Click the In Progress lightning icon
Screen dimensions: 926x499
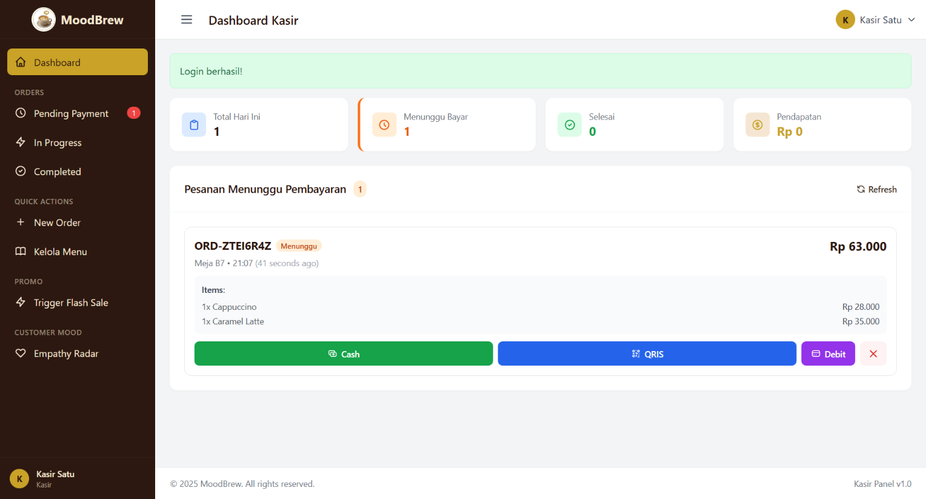coord(19,142)
